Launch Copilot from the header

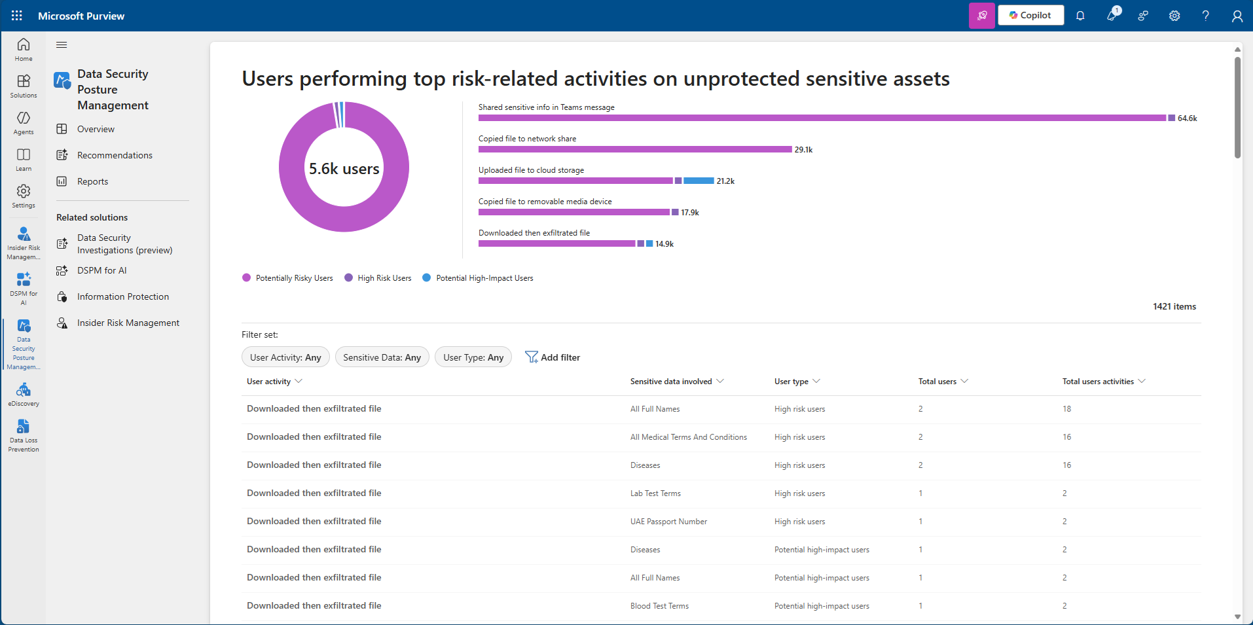[1030, 16]
